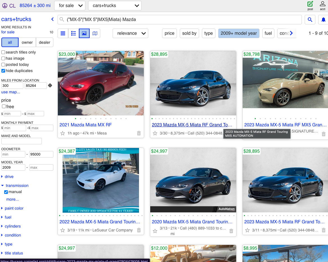Image resolution: width=328 pixels, height=262 pixels.
Task: Uncheck hide duplicates checkbox
Action: [3, 71]
